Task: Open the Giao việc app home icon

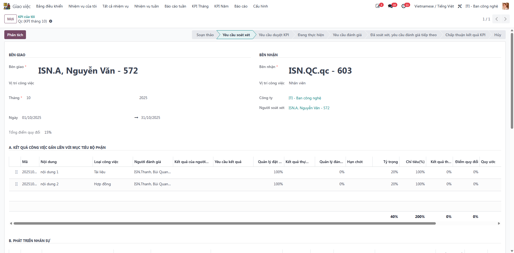Action: coord(7,6)
